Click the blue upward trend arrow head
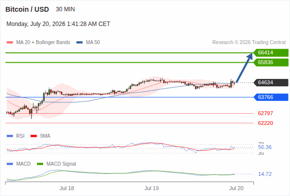The image size is (290, 196). 250,56
